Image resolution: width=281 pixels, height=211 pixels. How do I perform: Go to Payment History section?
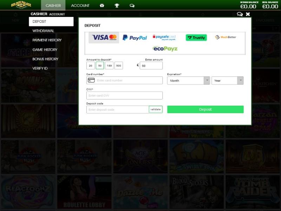47,40
